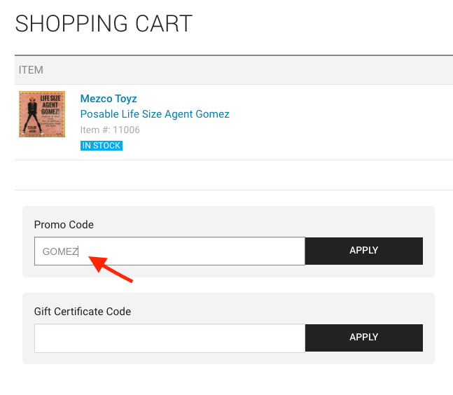
Task: Click the SHOPPING CART page heading
Action: click(104, 24)
